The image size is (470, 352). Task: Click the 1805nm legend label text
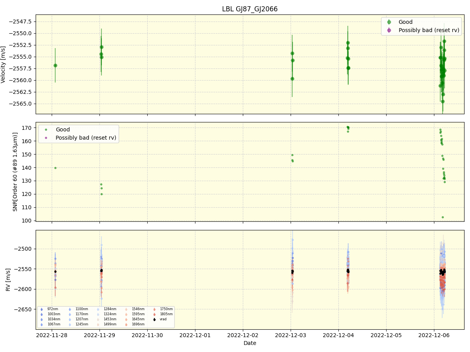(x=166, y=314)
